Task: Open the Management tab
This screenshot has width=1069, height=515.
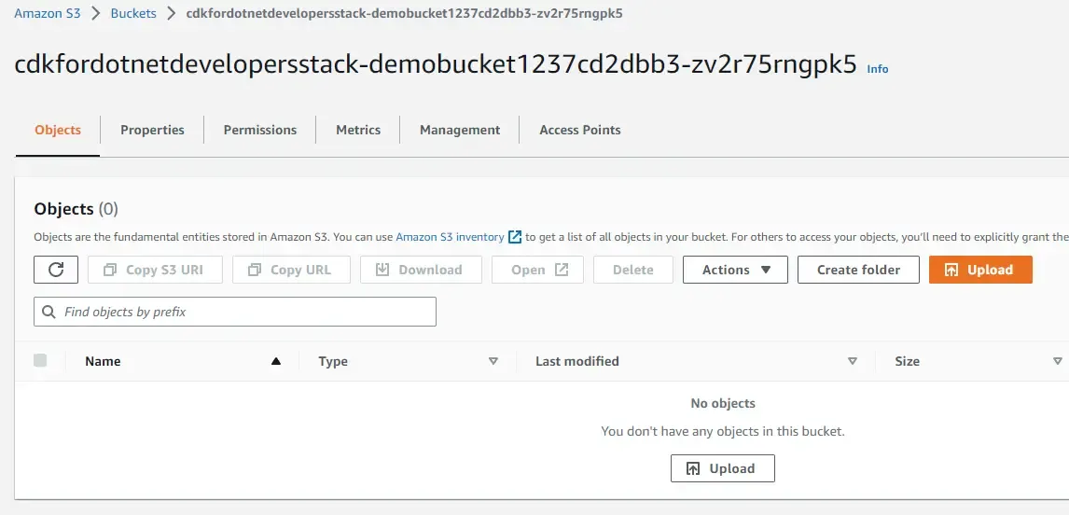Action: 460,130
